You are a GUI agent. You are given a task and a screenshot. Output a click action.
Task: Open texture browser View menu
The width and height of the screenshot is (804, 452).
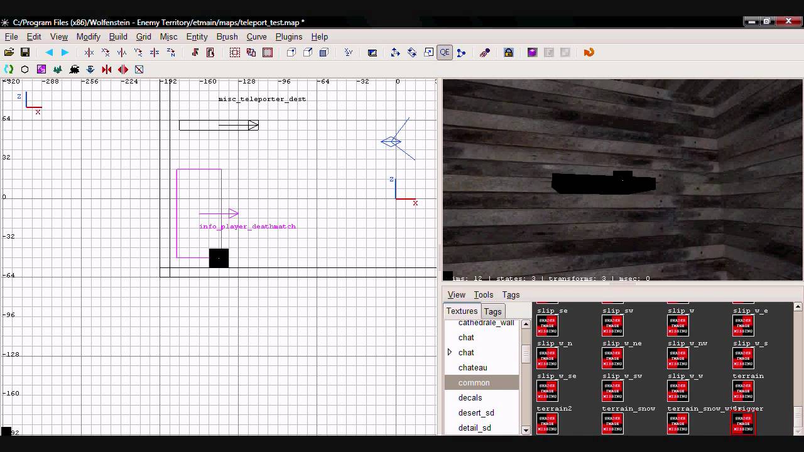point(457,294)
